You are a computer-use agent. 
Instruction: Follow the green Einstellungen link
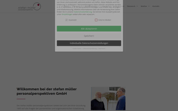point(67,15)
